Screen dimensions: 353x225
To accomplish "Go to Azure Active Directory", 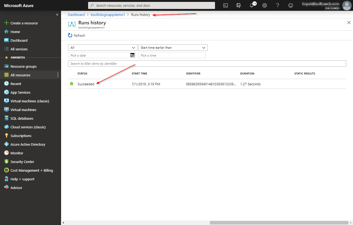I will (28, 144).
